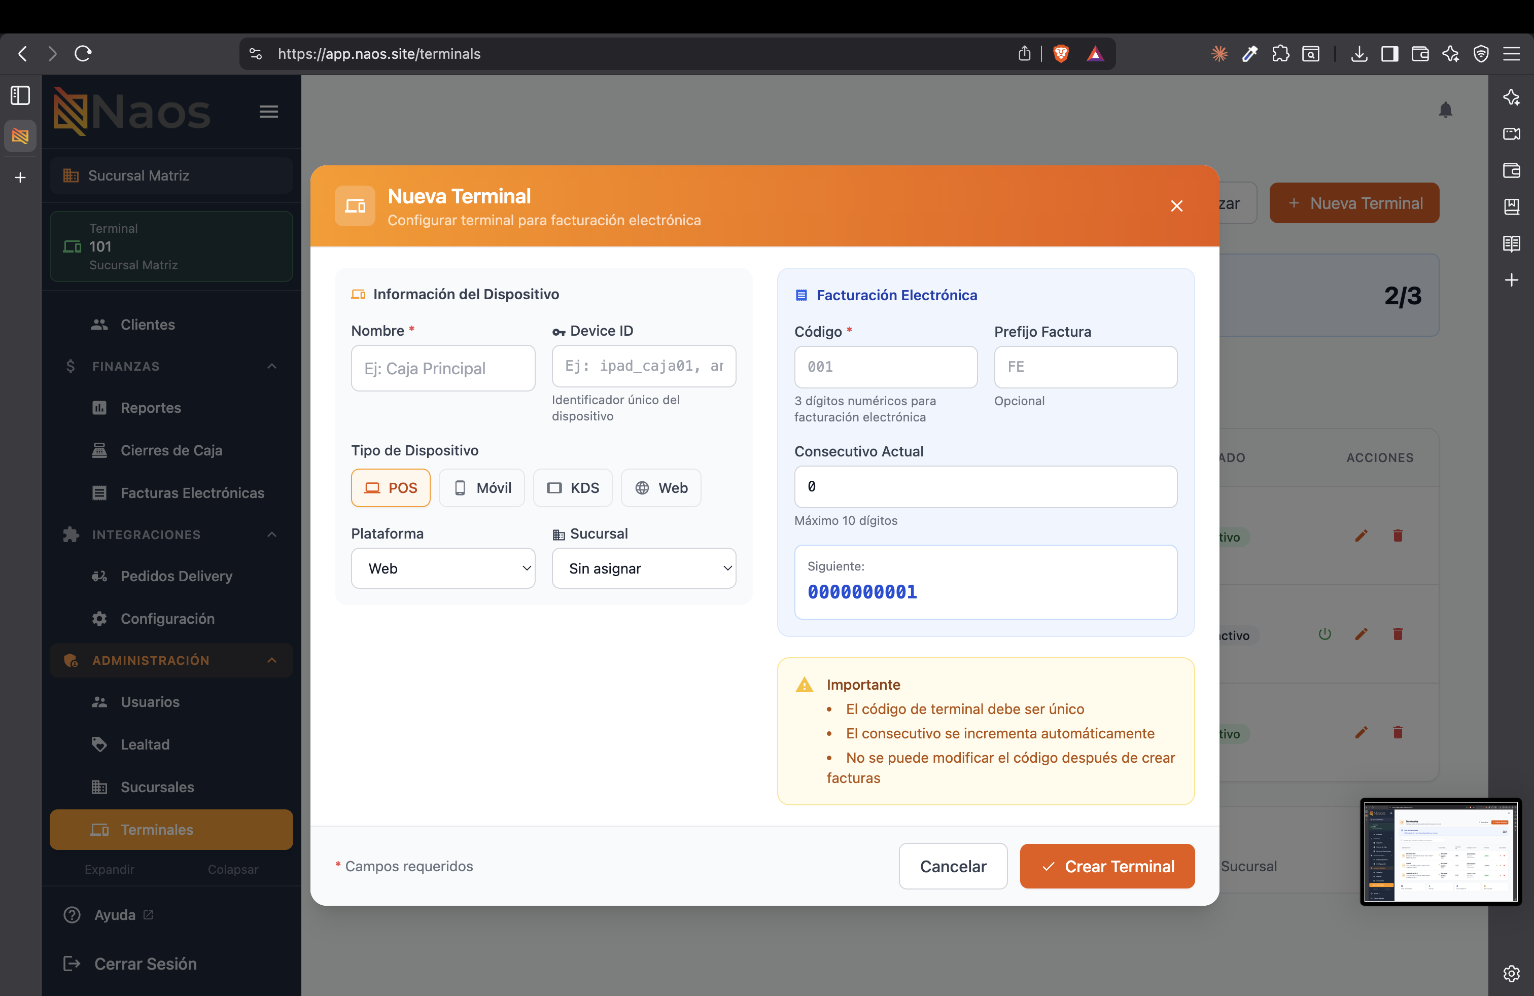Focus the Device ID input field

coord(644,366)
